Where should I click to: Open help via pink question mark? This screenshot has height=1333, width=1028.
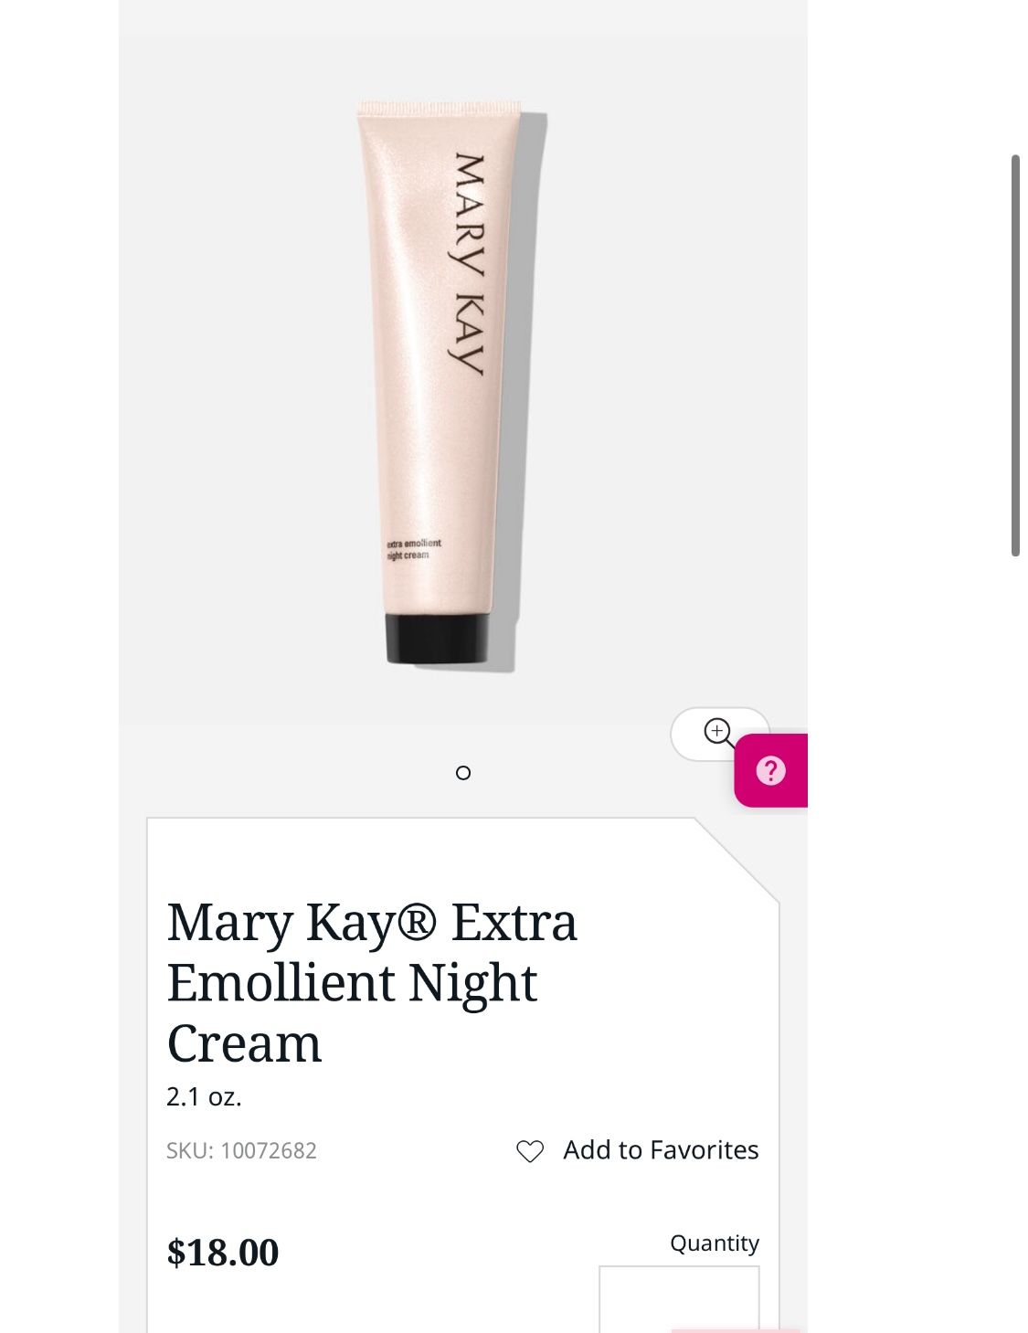coord(770,770)
